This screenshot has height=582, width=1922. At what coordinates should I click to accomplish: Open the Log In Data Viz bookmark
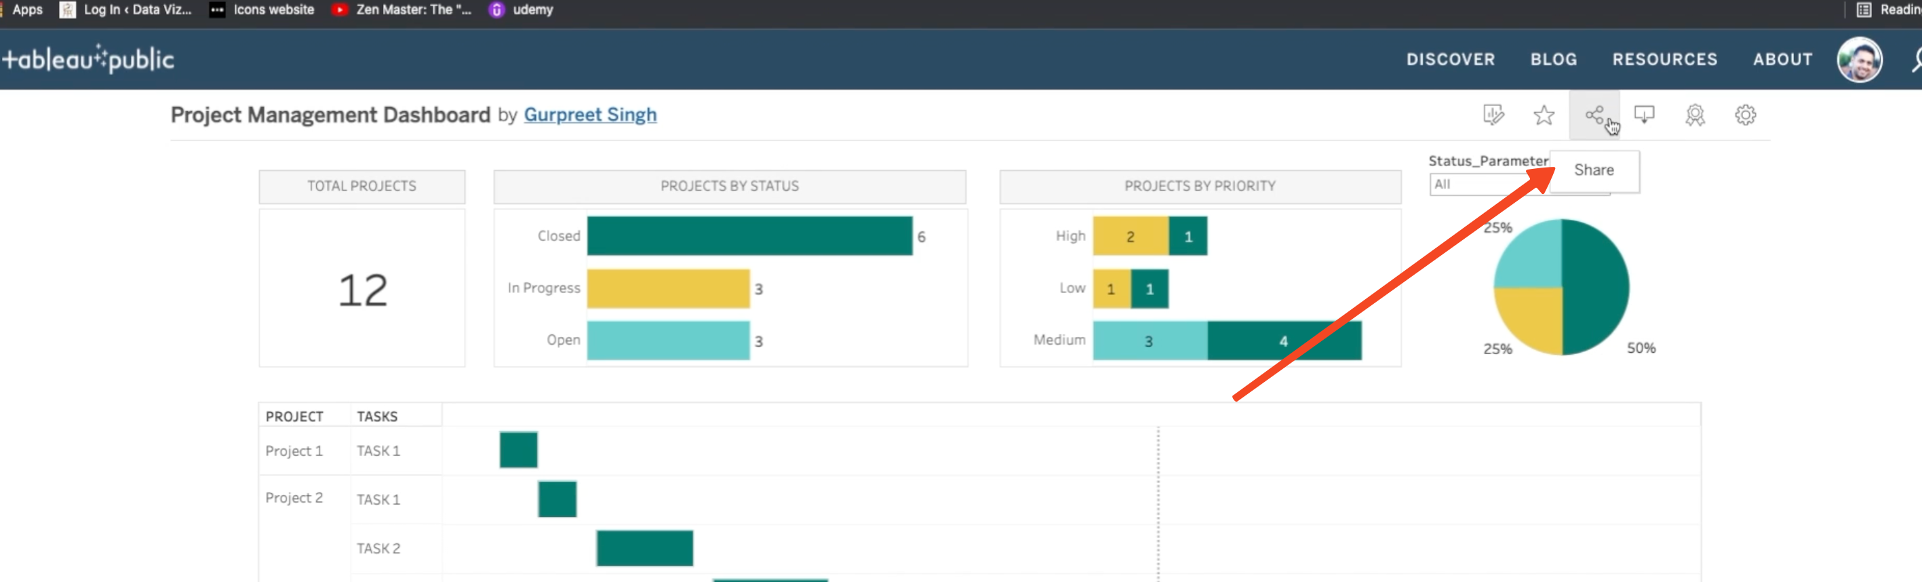tap(125, 9)
